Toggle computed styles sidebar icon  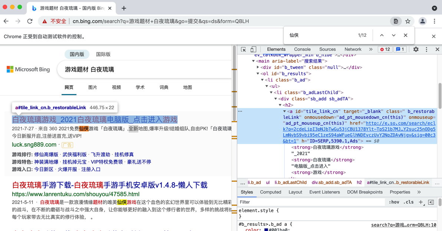(431, 202)
